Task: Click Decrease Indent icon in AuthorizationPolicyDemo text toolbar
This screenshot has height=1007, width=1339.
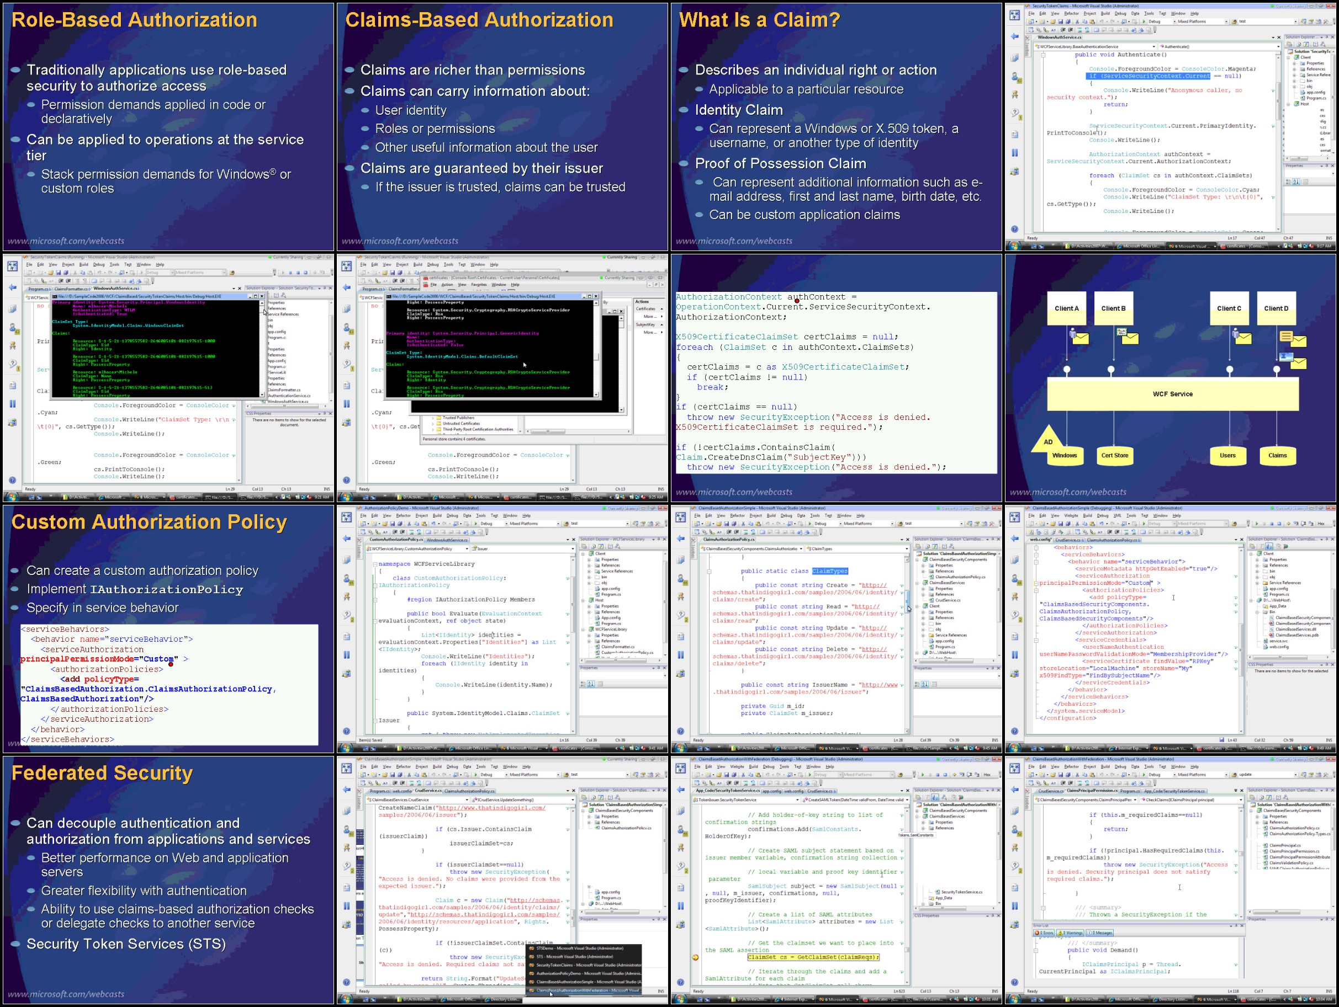Action: (x=395, y=532)
